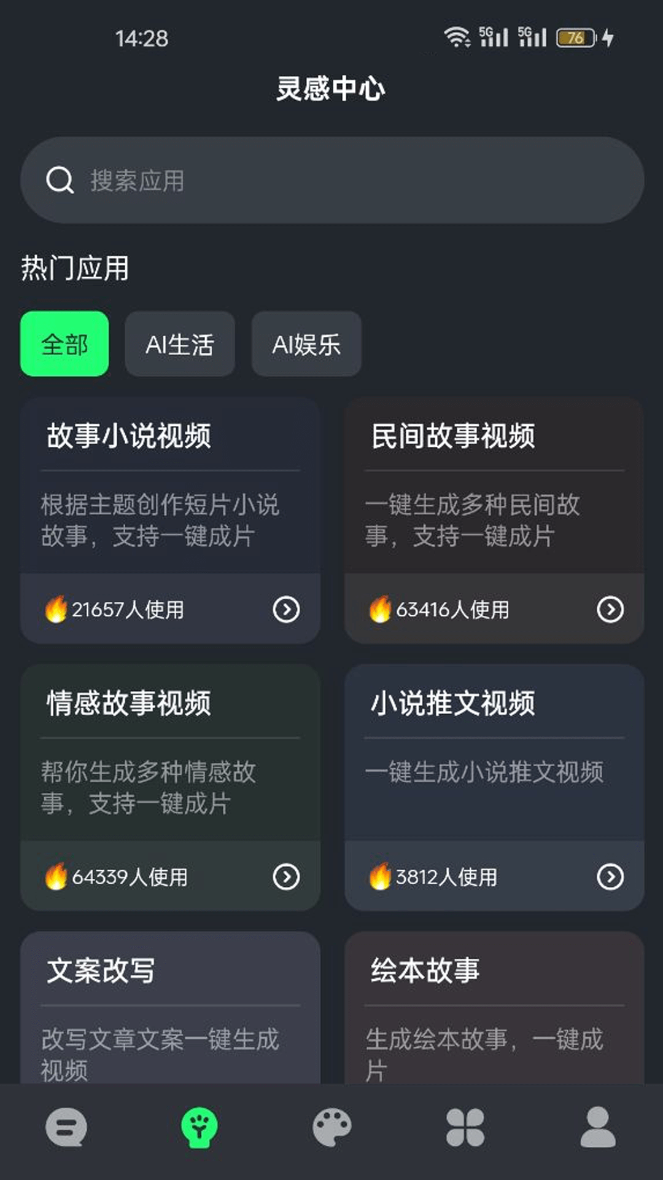Tap the chat bubble icon in bottom navigation

point(66,1128)
